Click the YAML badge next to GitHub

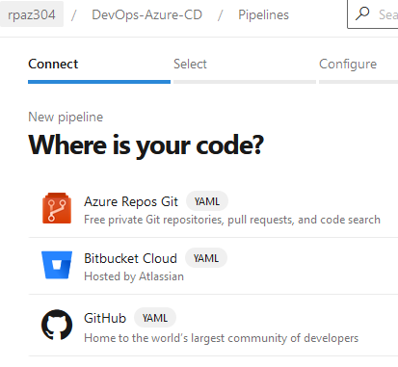click(155, 318)
